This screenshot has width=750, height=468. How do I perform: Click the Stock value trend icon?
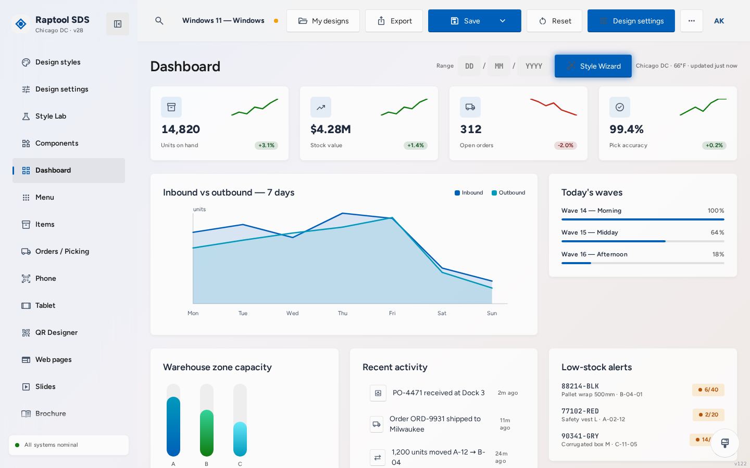pyautogui.click(x=321, y=107)
